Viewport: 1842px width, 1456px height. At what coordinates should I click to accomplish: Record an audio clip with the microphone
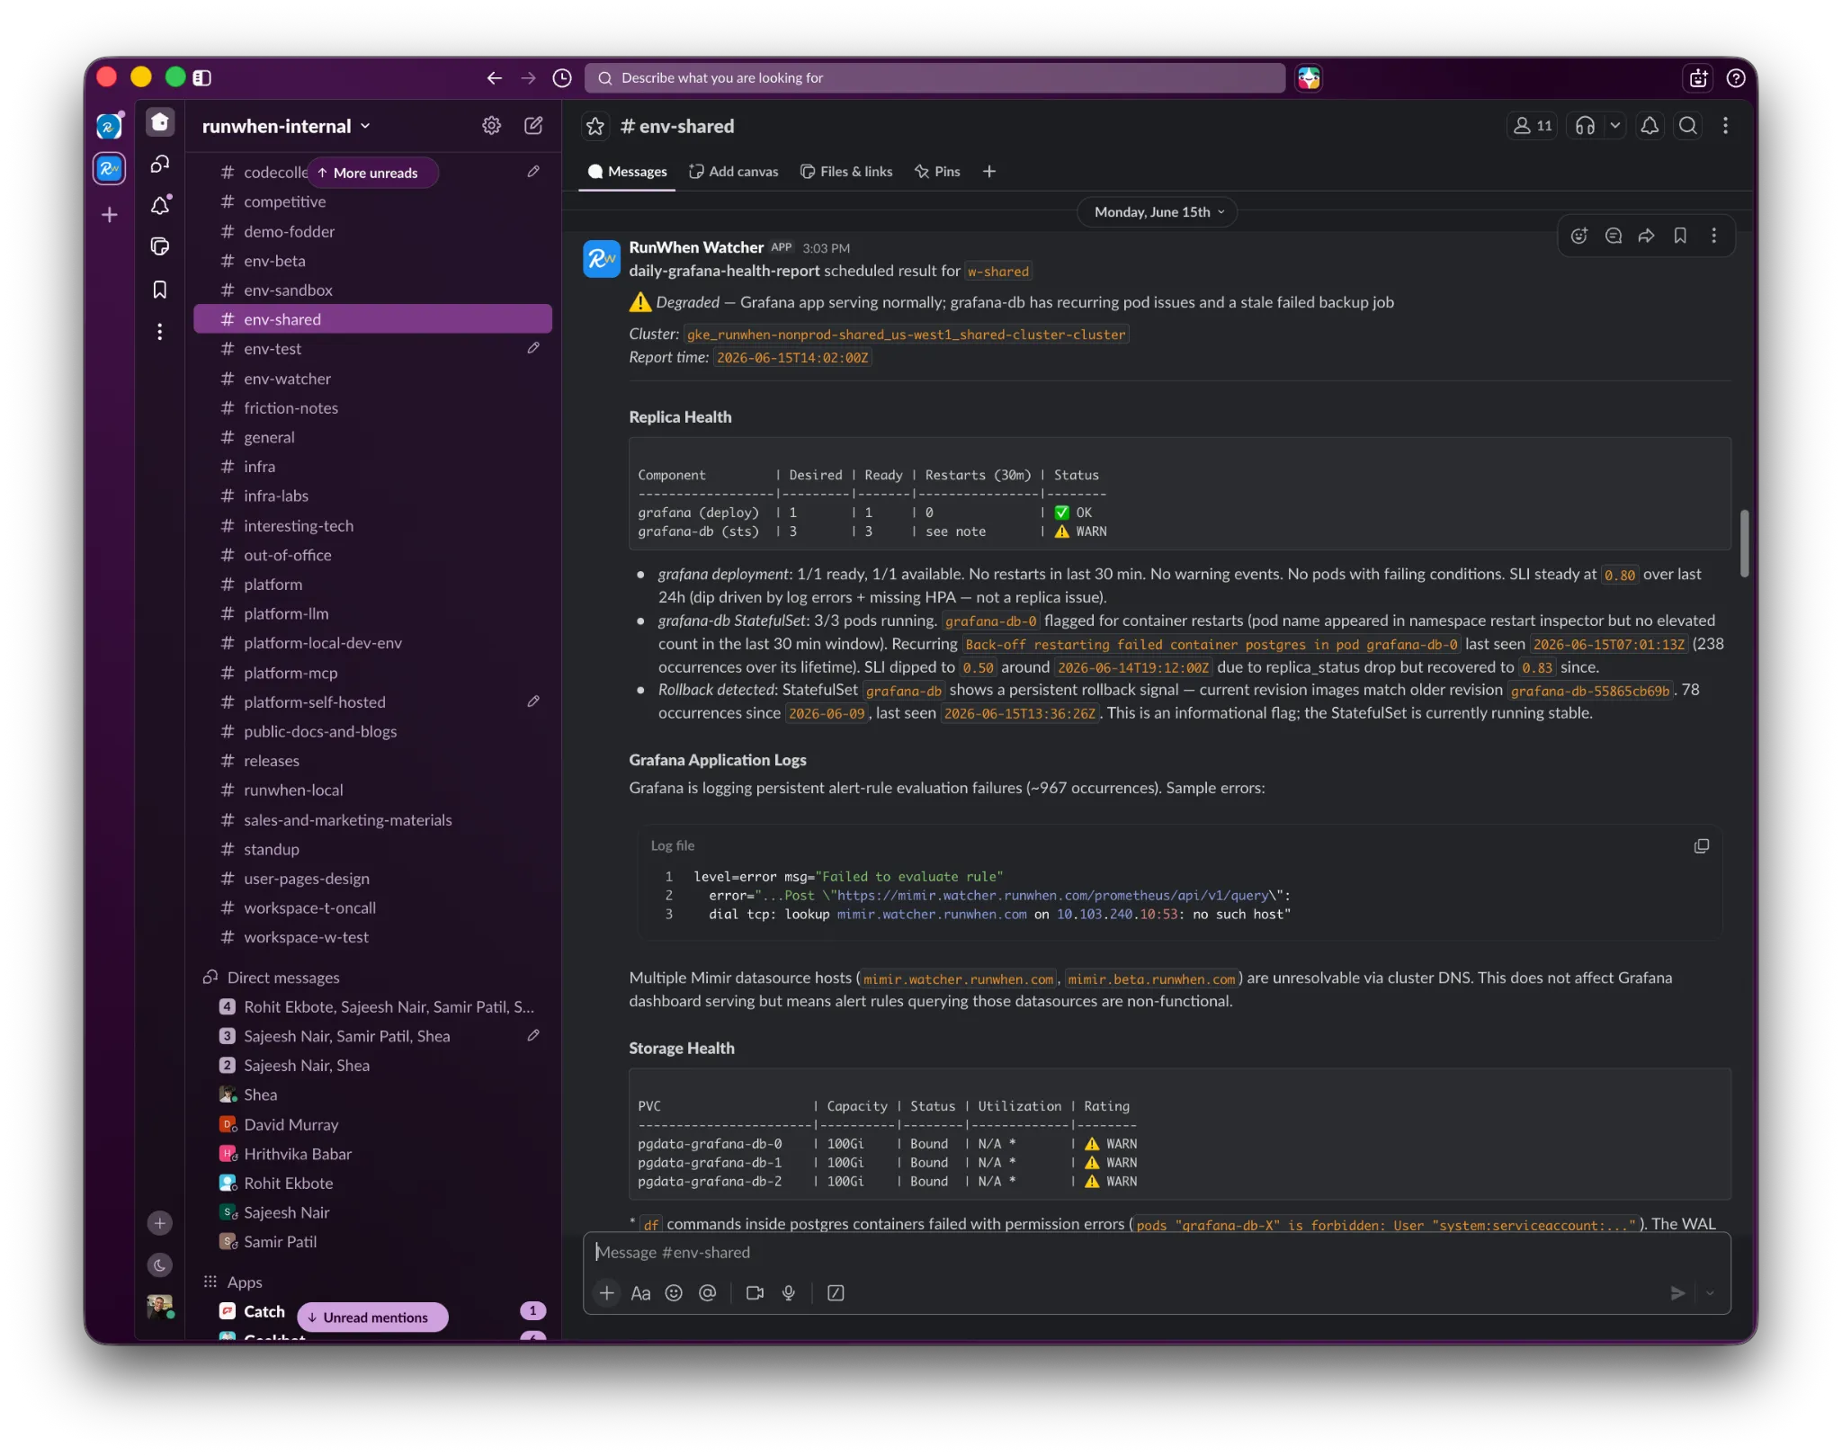tap(789, 1293)
